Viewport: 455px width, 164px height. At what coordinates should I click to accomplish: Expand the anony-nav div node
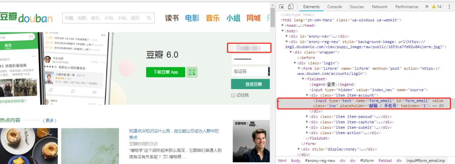[x=287, y=36]
